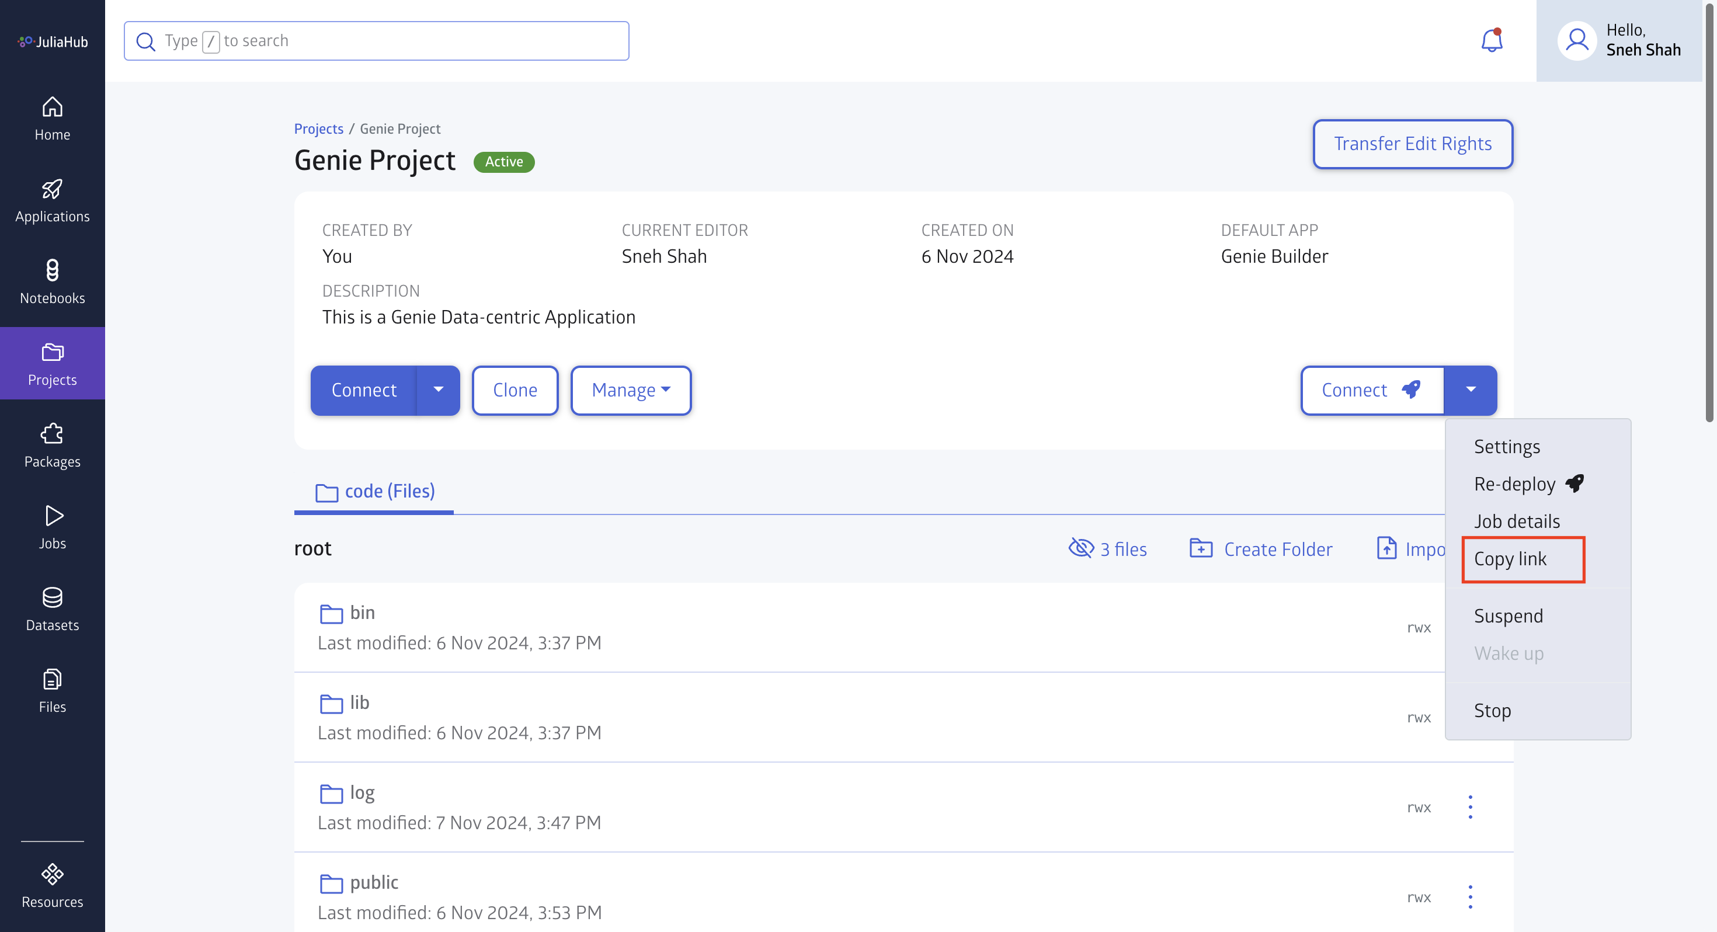Viewport: 1717px width, 932px height.
Task: Open Jobs page
Action: point(52,528)
